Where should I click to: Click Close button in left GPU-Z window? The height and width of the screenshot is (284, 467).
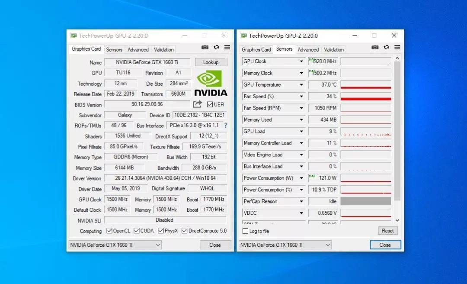pyautogui.click(x=215, y=245)
